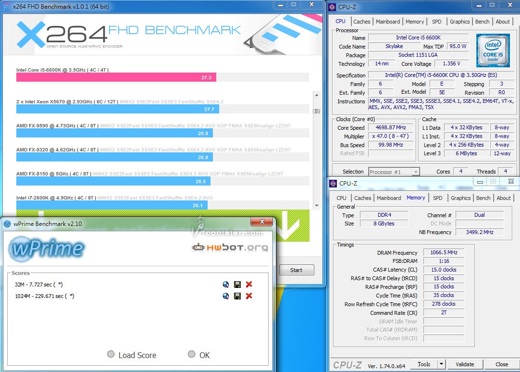Switch to CPU tab in lower CPU-Z window
520x372 pixels.
pyautogui.click(x=341, y=198)
